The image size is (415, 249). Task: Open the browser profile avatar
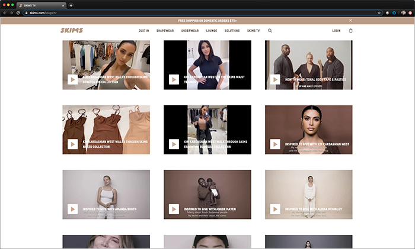pos(403,12)
